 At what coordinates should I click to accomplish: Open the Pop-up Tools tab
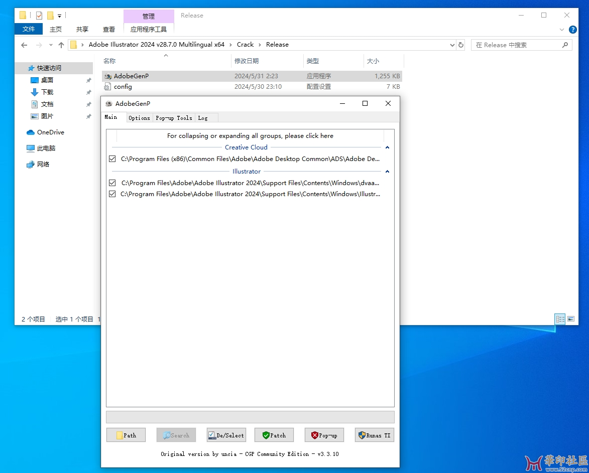(x=174, y=118)
